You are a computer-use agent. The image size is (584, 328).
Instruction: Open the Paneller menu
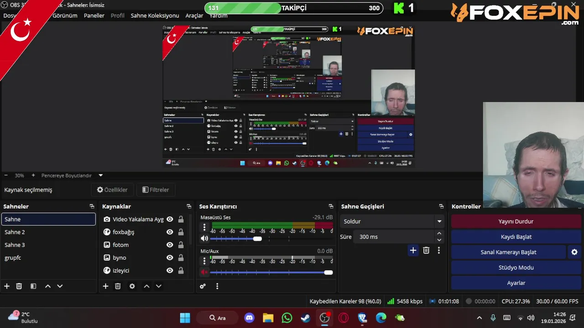pyautogui.click(x=94, y=15)
